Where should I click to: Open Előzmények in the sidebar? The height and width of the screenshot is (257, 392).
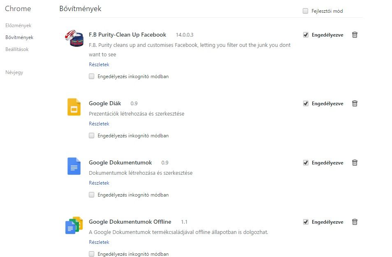[18, 25]
